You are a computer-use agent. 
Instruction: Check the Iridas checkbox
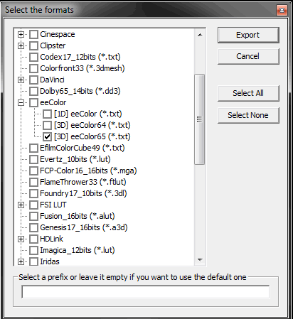click(33, 261)
